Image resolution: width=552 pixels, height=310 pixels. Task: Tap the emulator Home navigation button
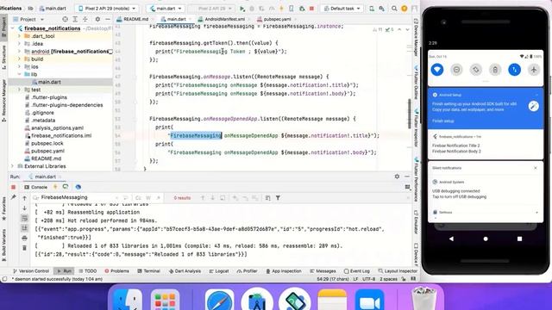click(x=486, y=239)
